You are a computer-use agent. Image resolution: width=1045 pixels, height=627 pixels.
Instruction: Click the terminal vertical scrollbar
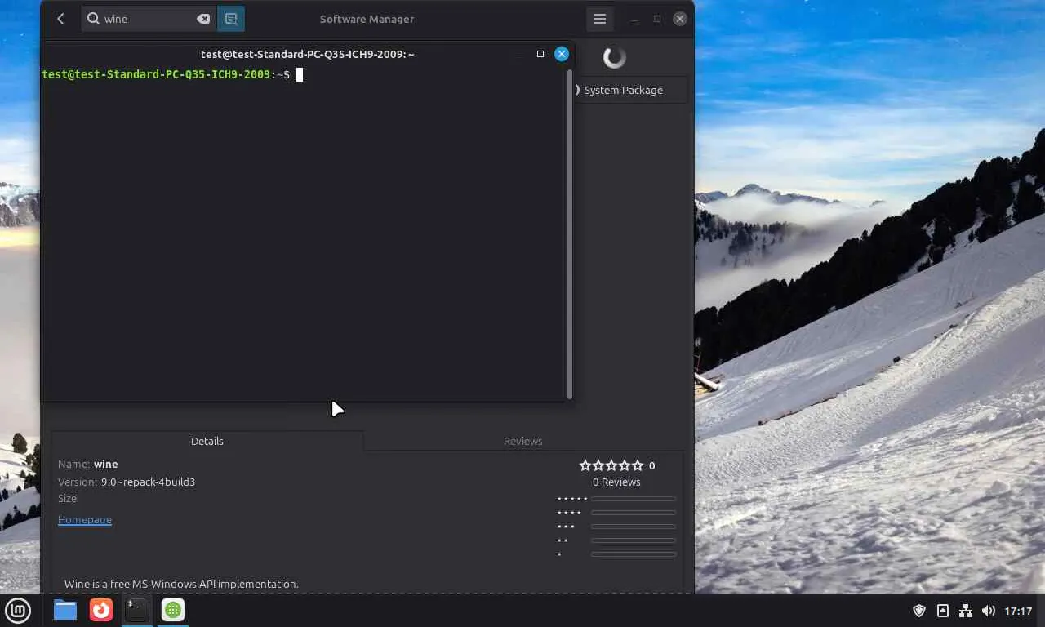[570, 233]
